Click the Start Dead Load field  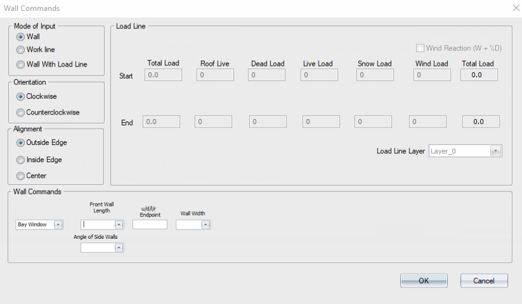266,75
